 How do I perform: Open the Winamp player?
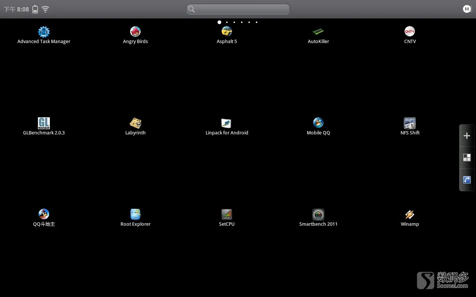coord(410,218)
